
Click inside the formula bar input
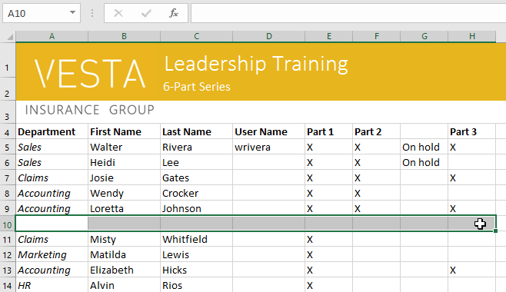[348, 13]
